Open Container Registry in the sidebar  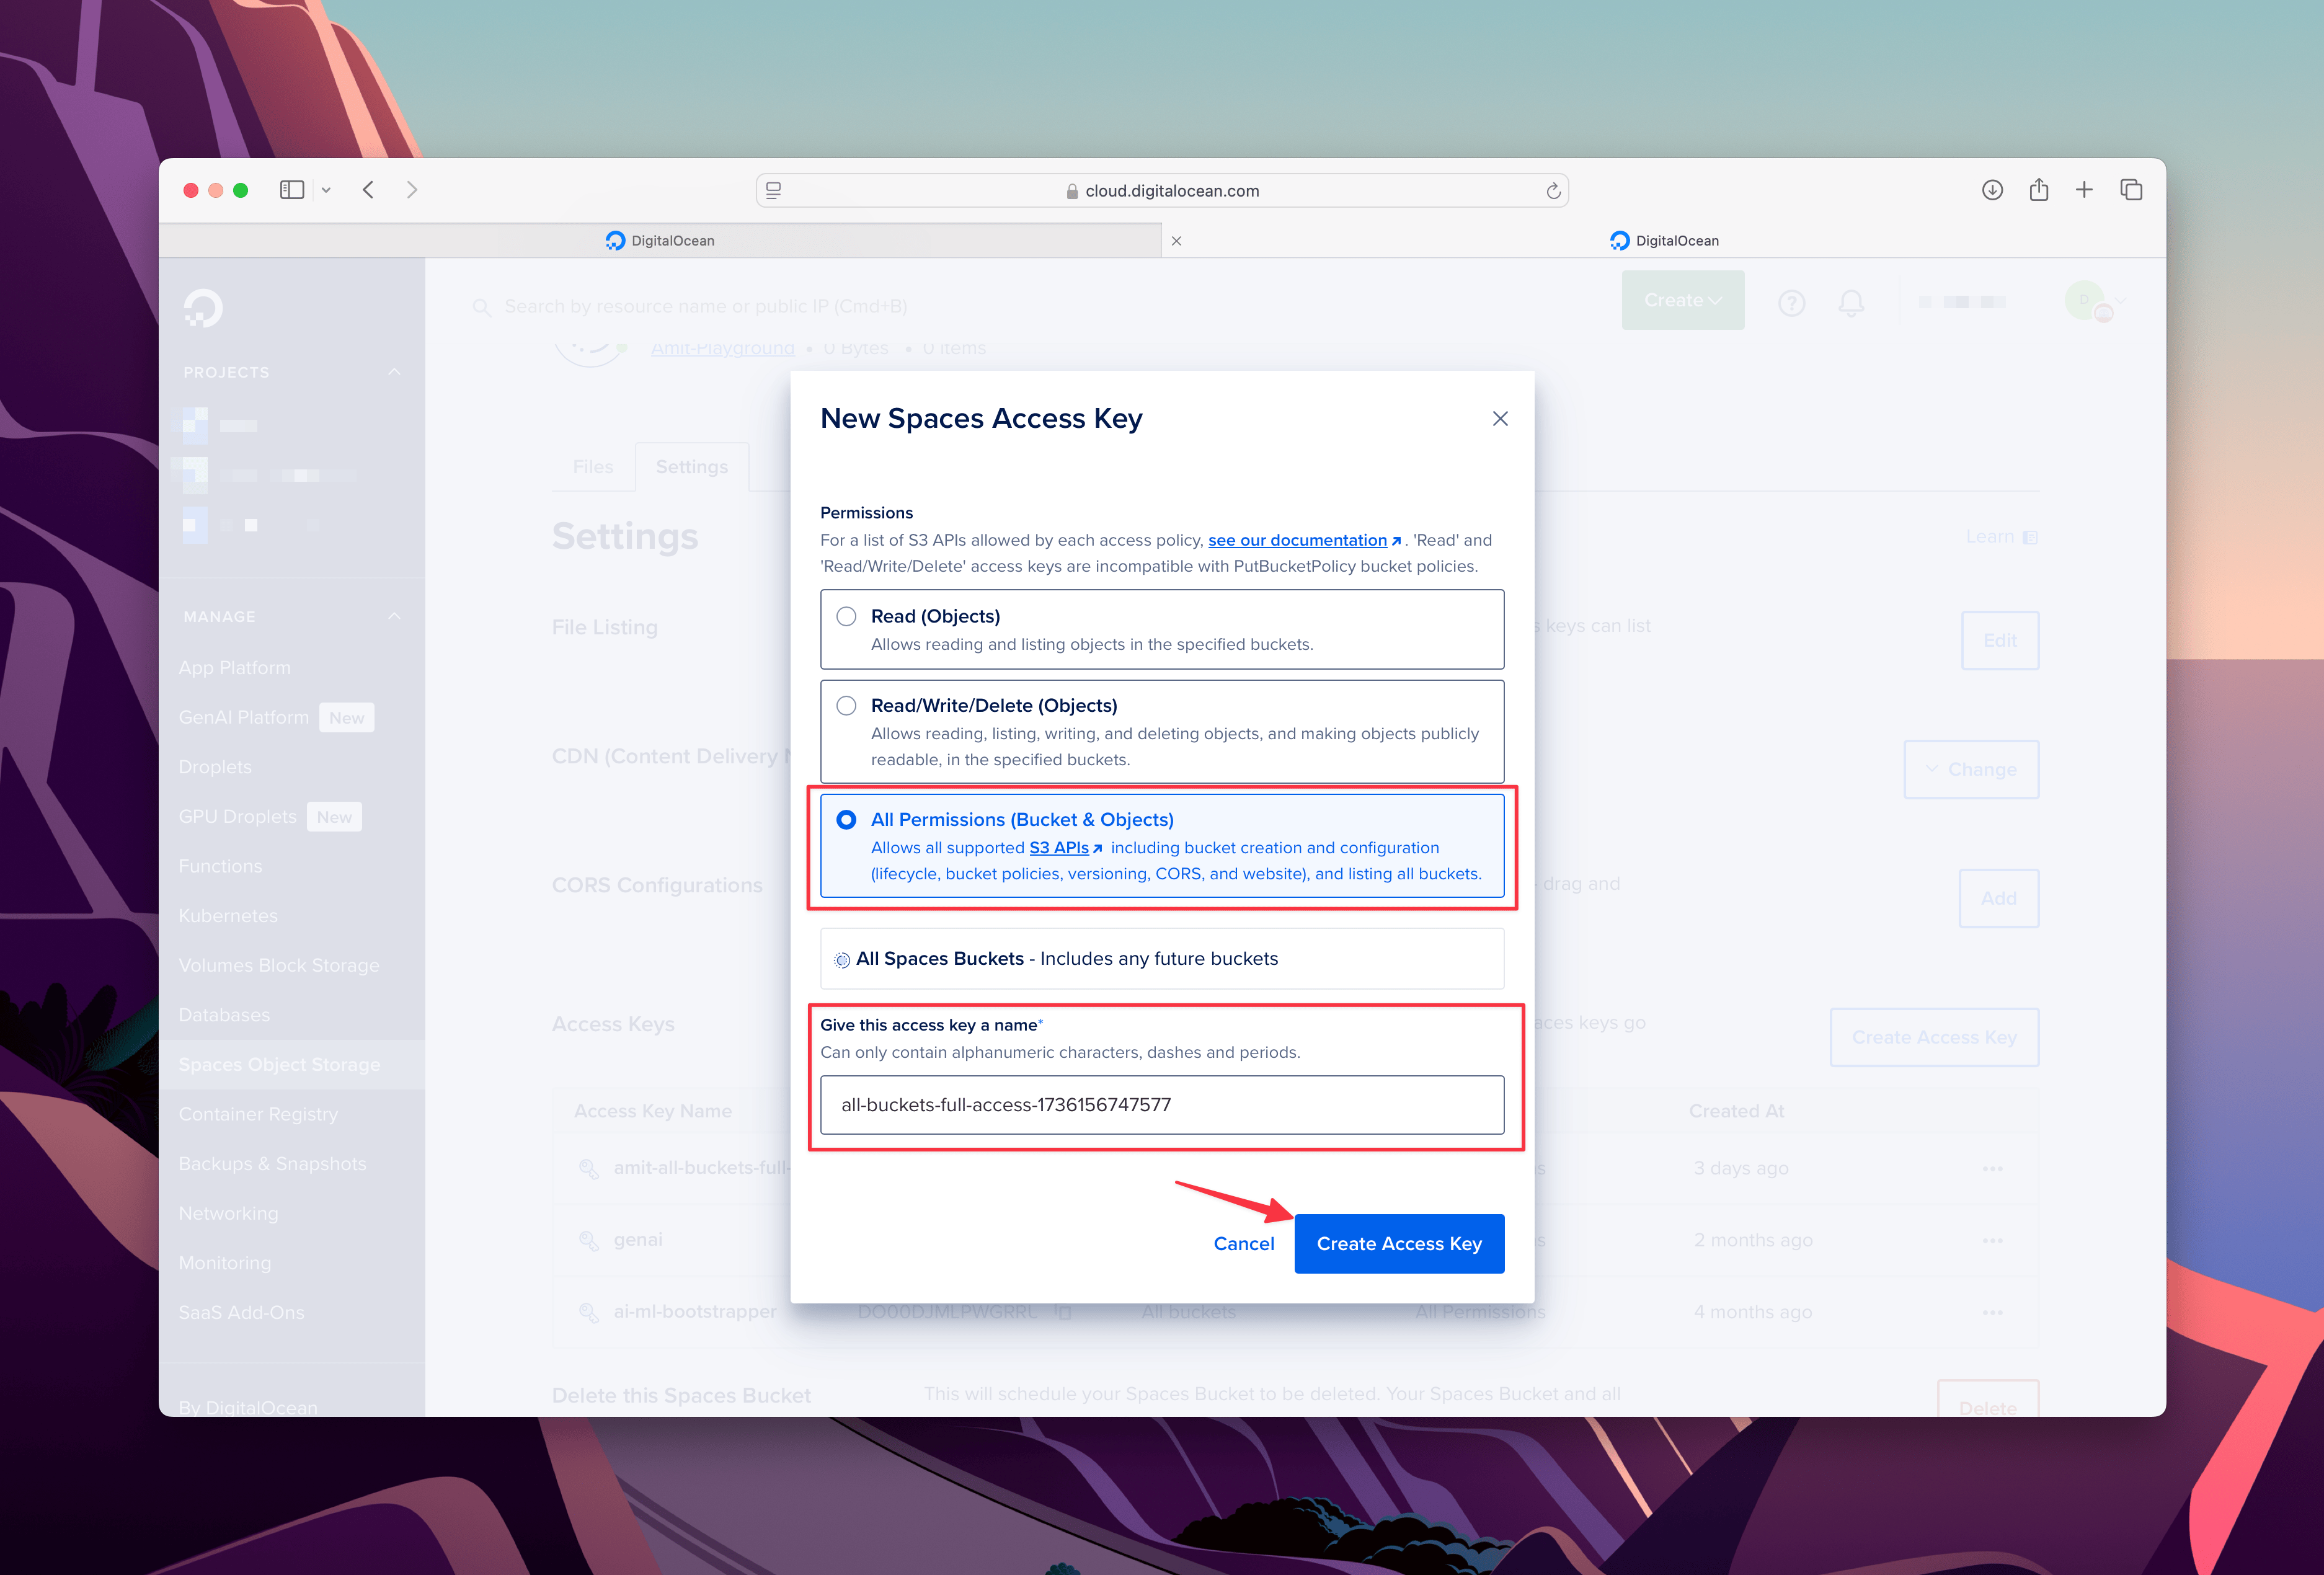click(x=258, y=1114)
